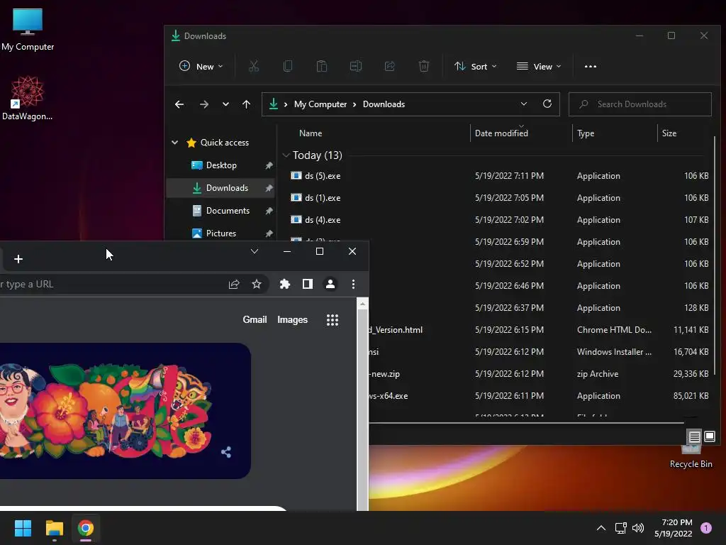Open the Chrome Extensions puzzle icon

tap(285, 284)
